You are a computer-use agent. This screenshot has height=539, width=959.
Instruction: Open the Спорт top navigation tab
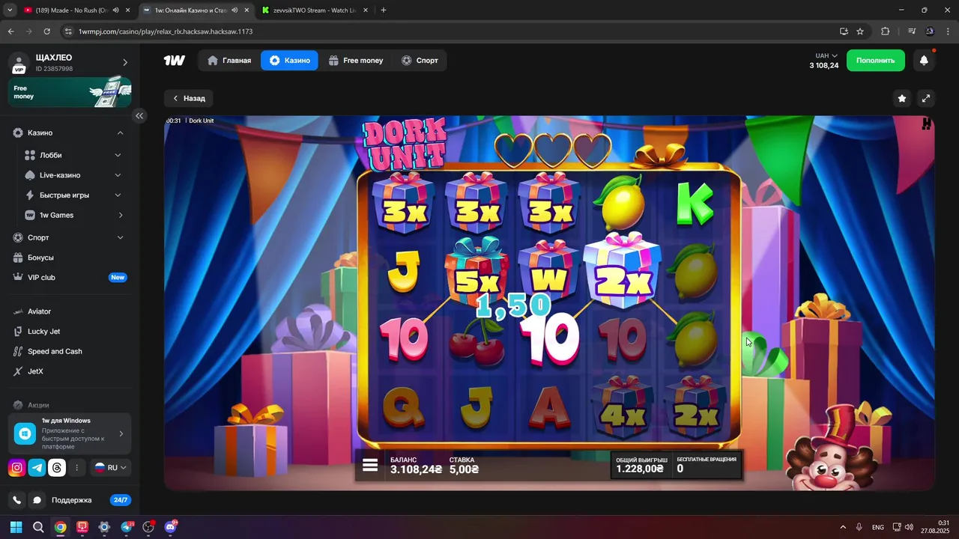[420, 61]
